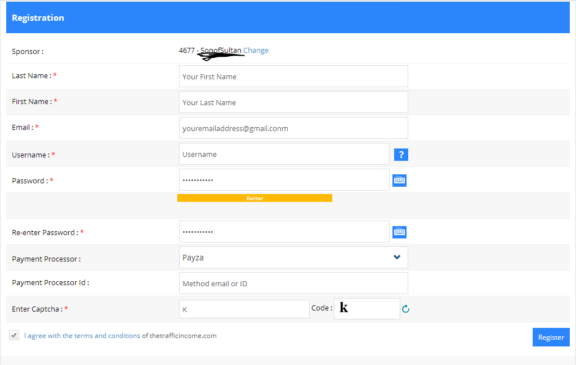Toggle the terms and conditions agreement checkbox
Viewport: 576px width, 365px height.
pyautogui.click(x=14, y=335)
